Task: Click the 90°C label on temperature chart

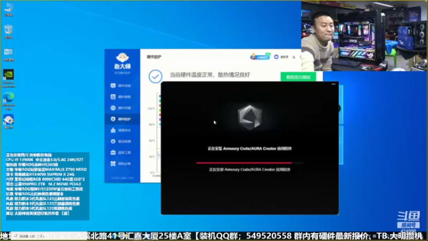Action: (152, 125)
